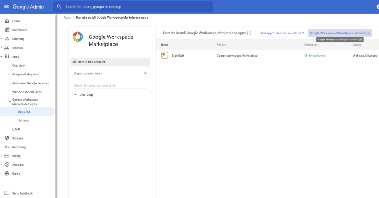Click the external link icon beside Add app

(x=303, y=33)
